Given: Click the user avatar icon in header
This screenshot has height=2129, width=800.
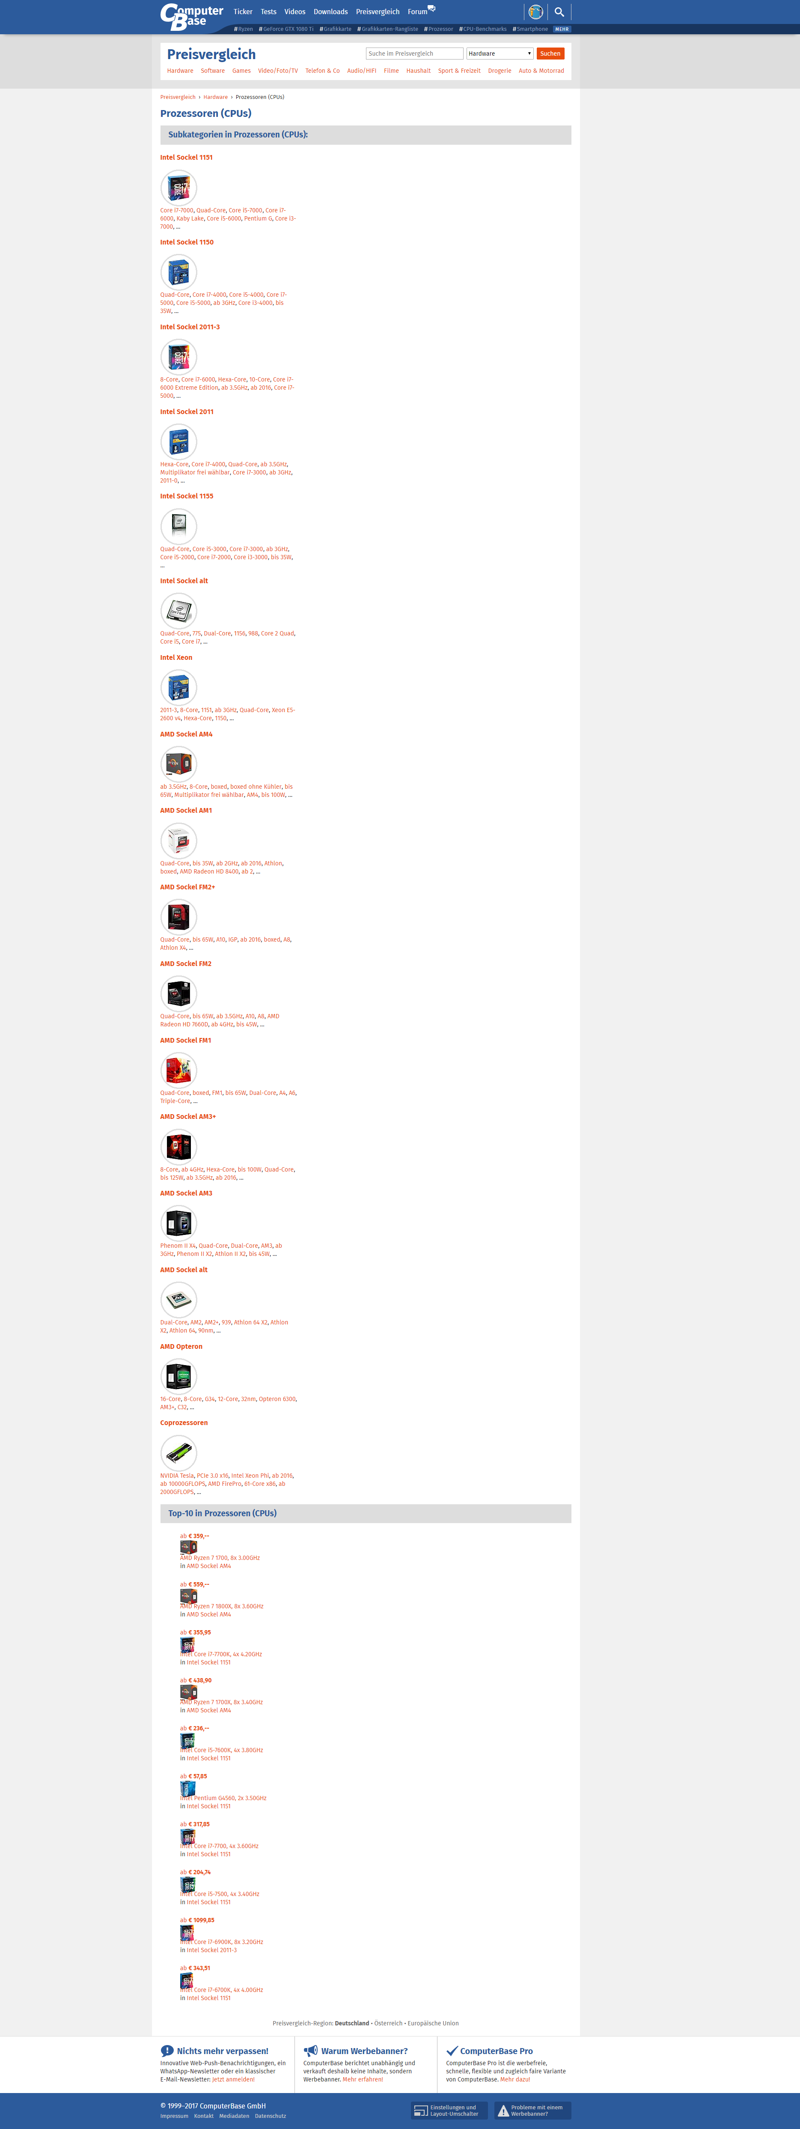Looking at the screenshot, I should pyautogui.click(x=535, y=12).
